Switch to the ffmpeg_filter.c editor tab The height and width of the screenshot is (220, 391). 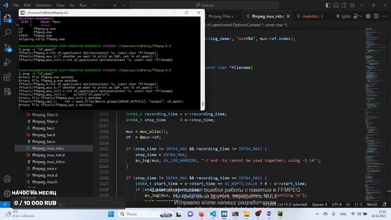[x=221, y=16]
